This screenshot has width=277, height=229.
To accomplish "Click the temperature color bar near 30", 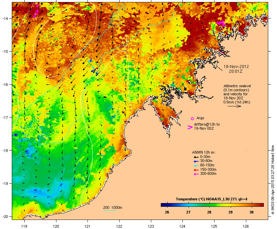I will coord(252,205).
